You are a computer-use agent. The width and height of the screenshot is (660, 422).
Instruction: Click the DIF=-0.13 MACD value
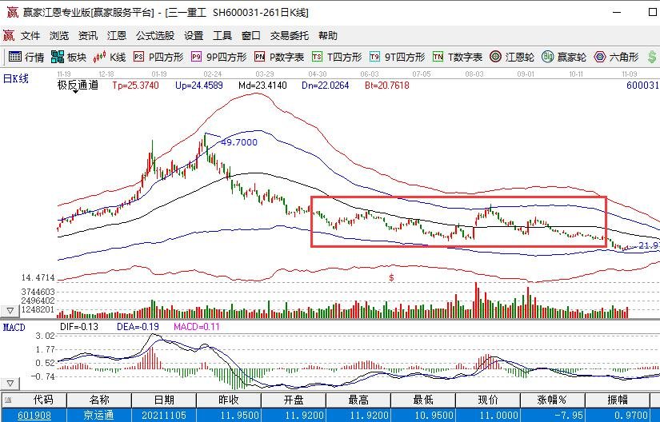coord(79,327)
